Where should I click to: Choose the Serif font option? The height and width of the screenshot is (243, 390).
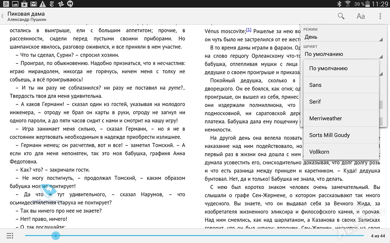(341, 102)
